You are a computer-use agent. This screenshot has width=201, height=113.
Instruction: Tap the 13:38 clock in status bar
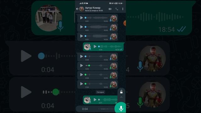(x=120, y=3)
